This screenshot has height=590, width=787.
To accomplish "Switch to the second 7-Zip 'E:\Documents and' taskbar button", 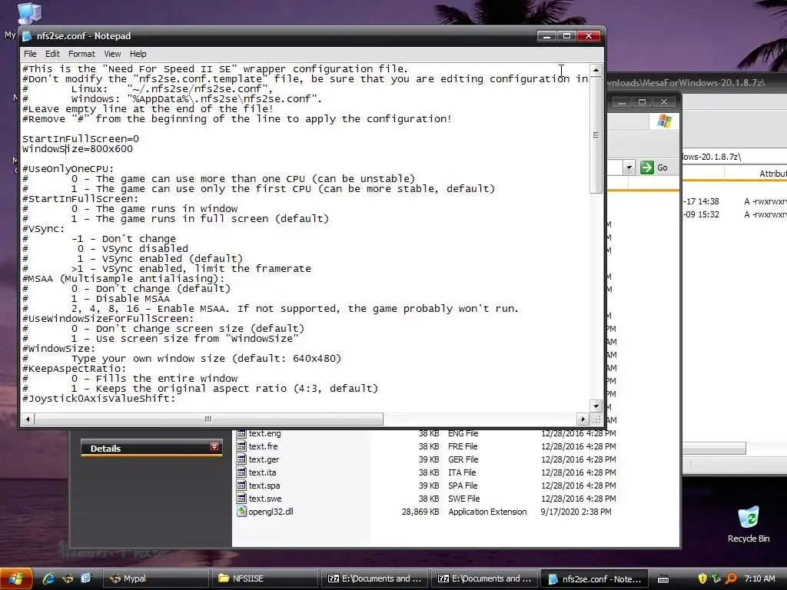I will click(x=484, y=578).
